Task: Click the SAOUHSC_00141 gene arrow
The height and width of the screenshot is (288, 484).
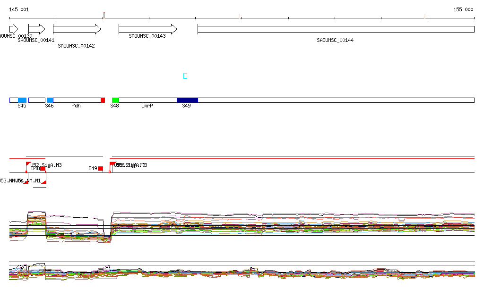Action: pos(36,29)
